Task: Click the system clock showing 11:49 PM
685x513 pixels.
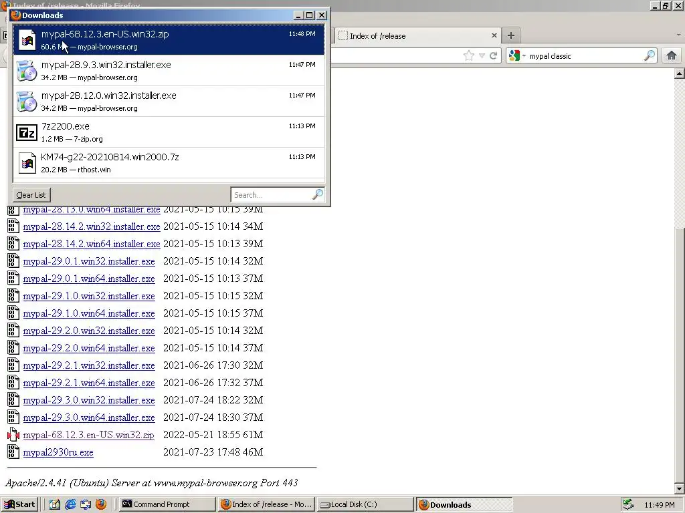Action: (659, 505)
